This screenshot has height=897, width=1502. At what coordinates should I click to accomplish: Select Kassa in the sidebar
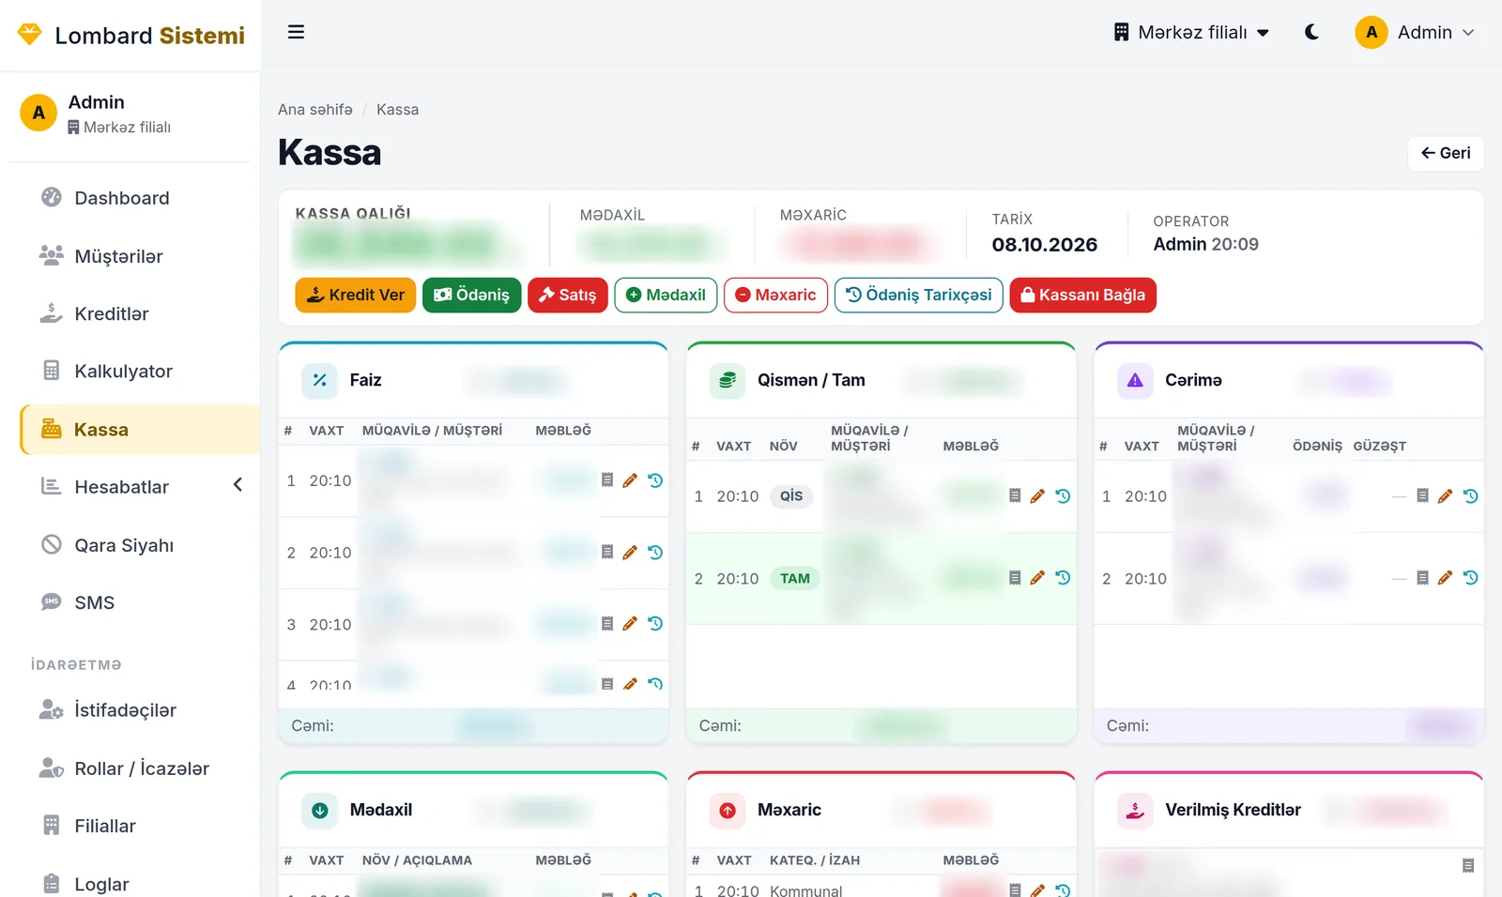(140, 430)
